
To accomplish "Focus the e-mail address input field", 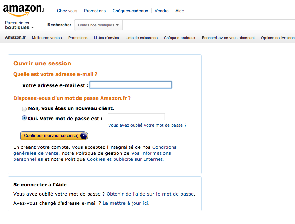I will (130, 85).
